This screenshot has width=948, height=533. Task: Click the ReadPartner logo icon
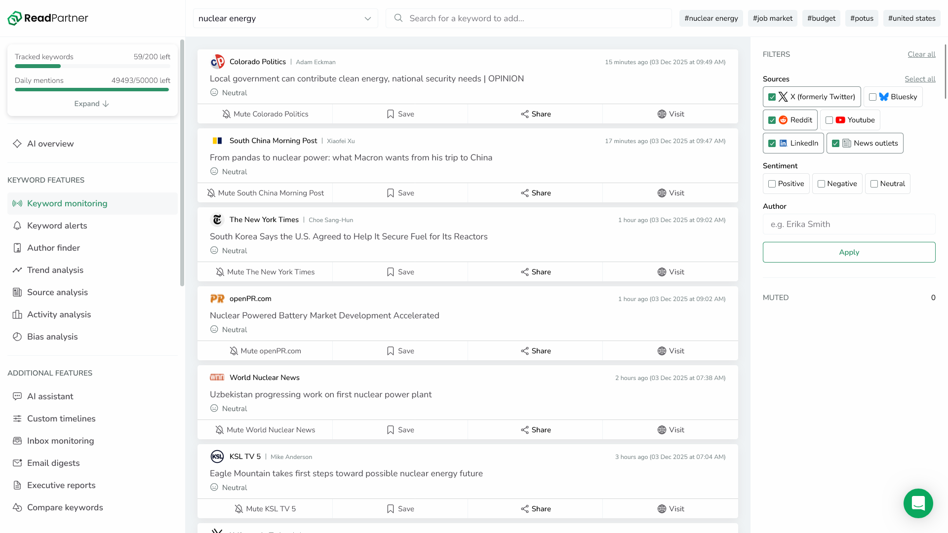(x=14, y=18)
